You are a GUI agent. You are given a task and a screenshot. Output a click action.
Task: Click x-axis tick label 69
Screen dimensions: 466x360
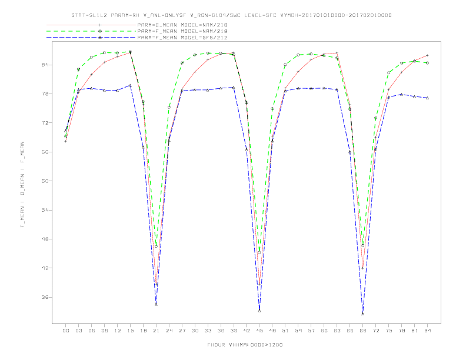[363, 331]
